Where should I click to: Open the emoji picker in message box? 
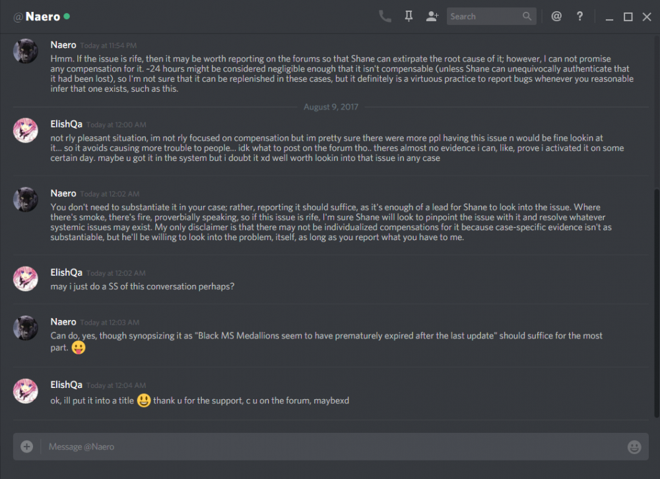pyautogui.click(x=634, y=447)
